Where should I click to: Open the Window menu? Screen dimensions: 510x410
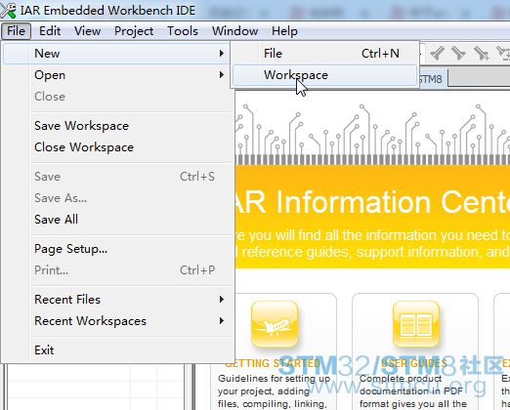[x=234, y=31]
